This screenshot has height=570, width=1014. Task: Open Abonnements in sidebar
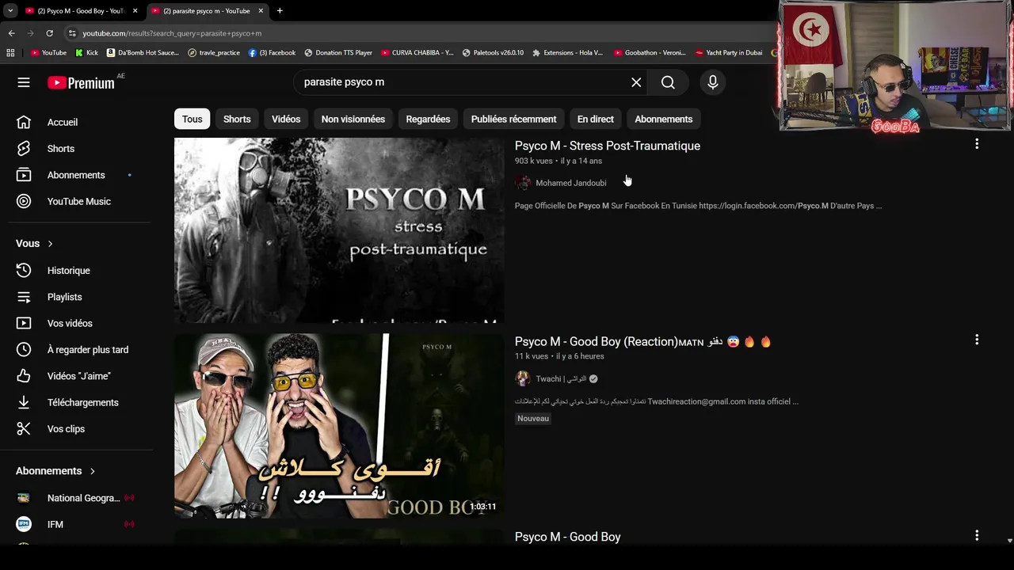[x=76, y=175]
